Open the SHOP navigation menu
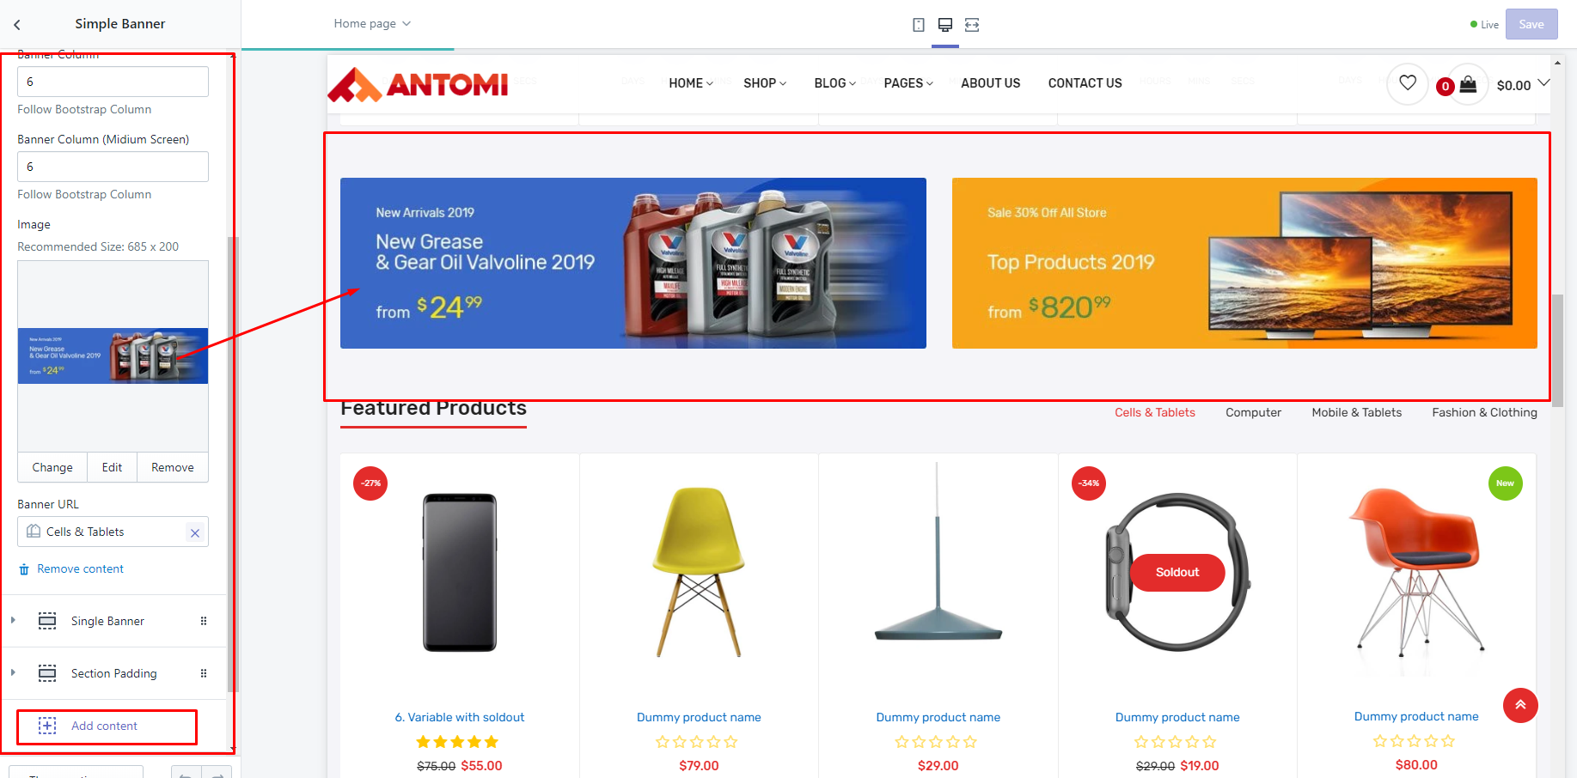The width and height of the screenshot is (1577, 778). coord(765,83)
